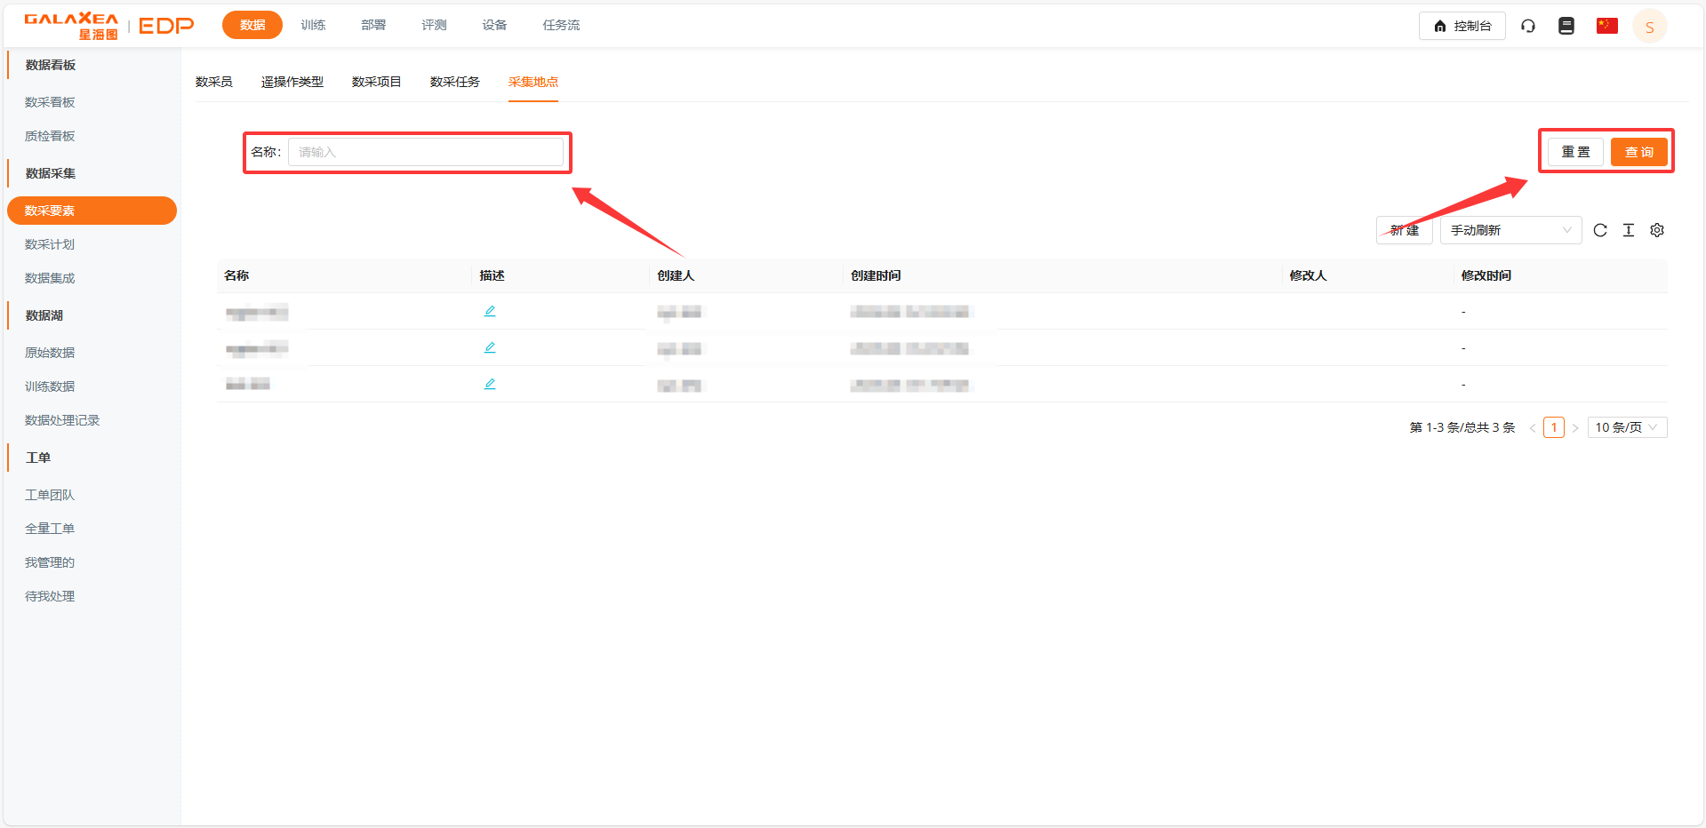Go to next page arrow in pagination
The image size is (1706, 828).
(1574, 428)
